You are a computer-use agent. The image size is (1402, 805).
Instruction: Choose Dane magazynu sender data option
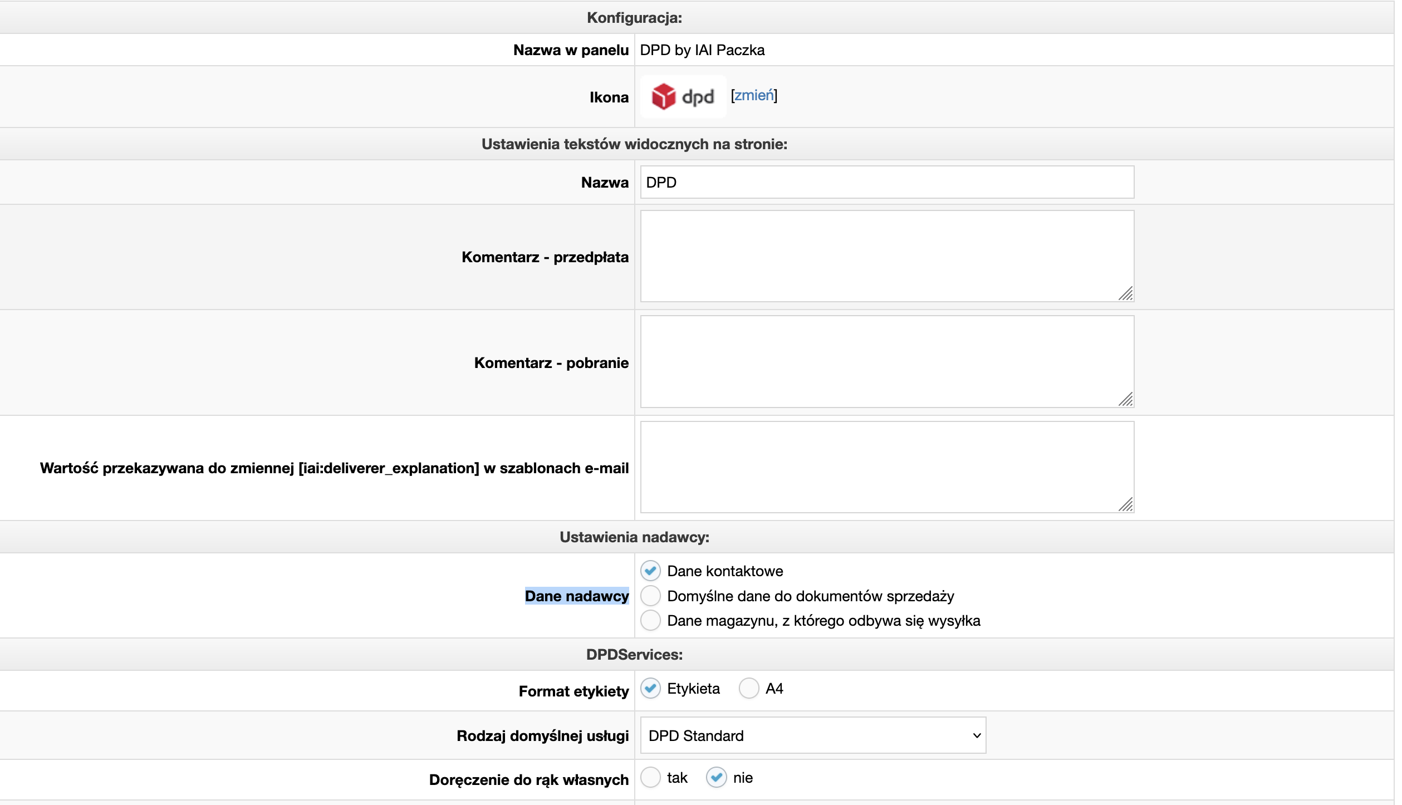click(650, 621)
